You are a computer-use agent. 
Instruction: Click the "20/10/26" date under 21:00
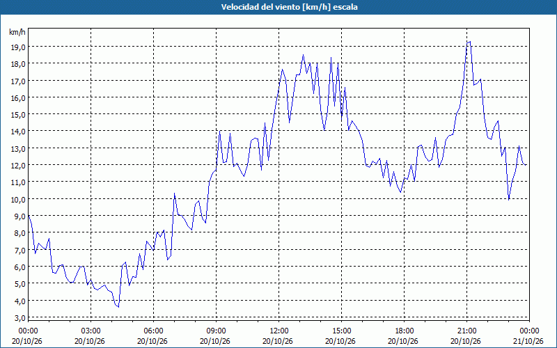coord(466,341)
